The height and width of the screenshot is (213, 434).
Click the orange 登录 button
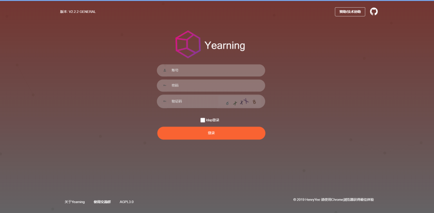[x=211, y=133]
